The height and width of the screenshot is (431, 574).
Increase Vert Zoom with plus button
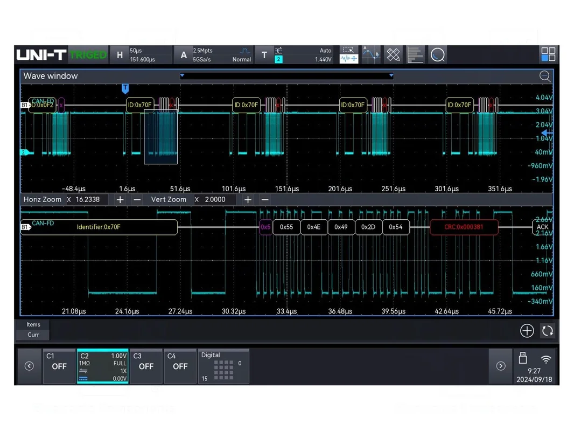point(248,199)
